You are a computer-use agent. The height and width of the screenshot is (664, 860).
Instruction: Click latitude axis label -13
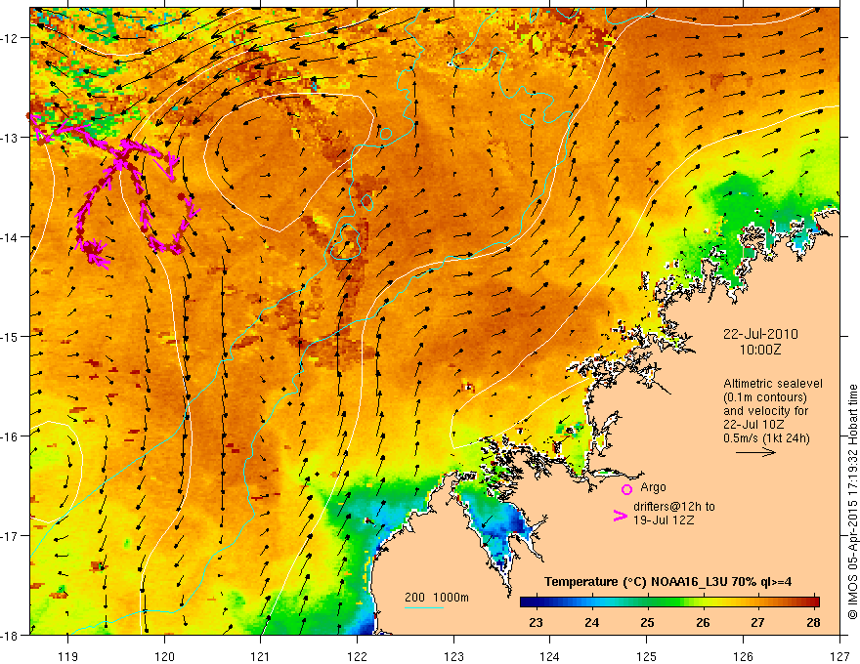pyautogui.click(x=10, y=138)
